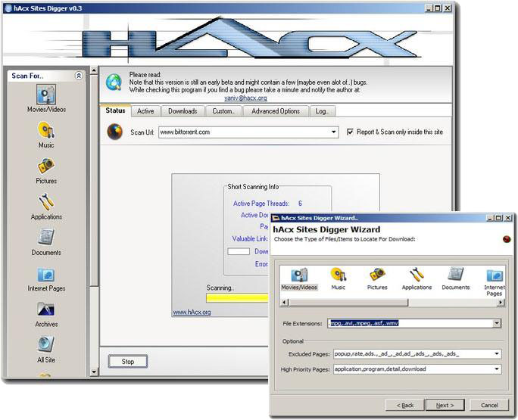Open the Log.. tab
This screenshot has height=420, width=518.
(322, 111)
